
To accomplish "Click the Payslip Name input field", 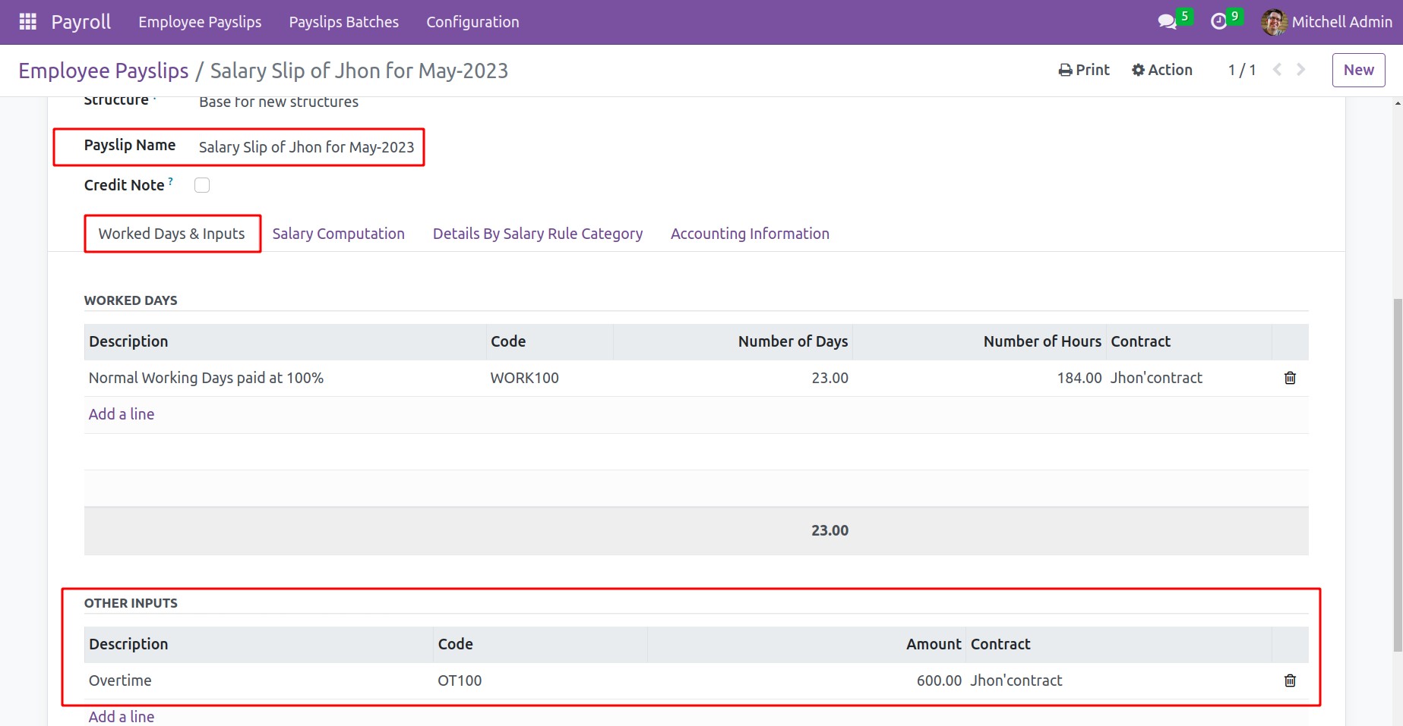I will click(306, 147).
